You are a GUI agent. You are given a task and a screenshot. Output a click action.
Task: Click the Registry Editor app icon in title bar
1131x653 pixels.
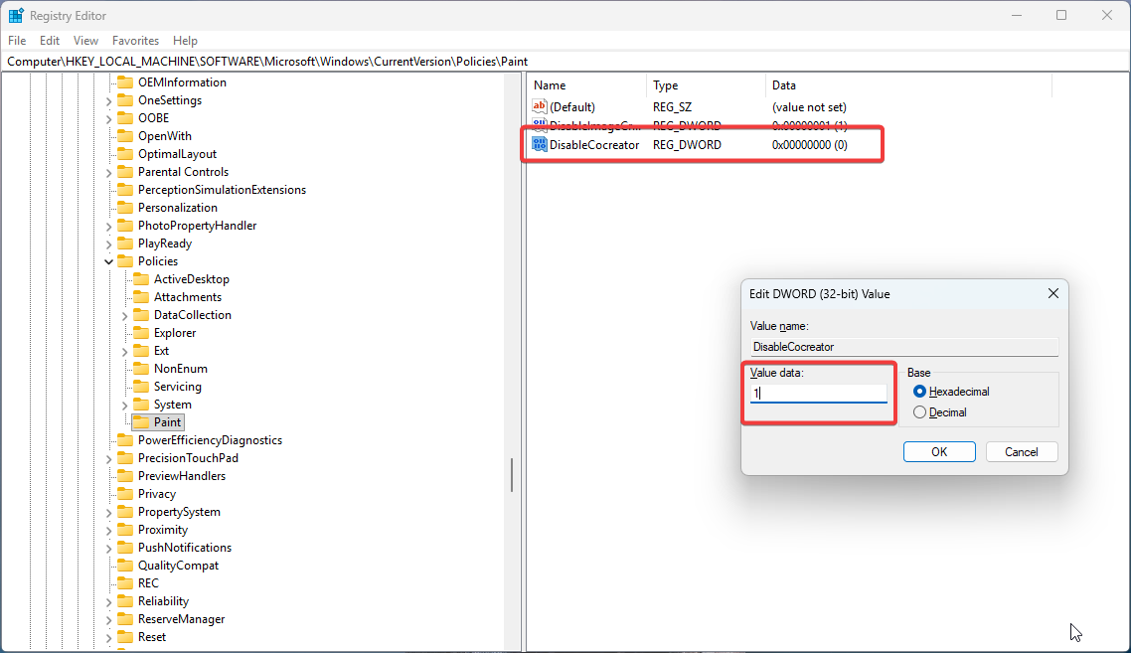tap(16, 15)
